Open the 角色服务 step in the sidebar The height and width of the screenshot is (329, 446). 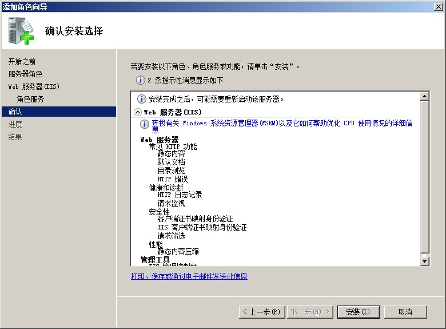pos(30,99)
